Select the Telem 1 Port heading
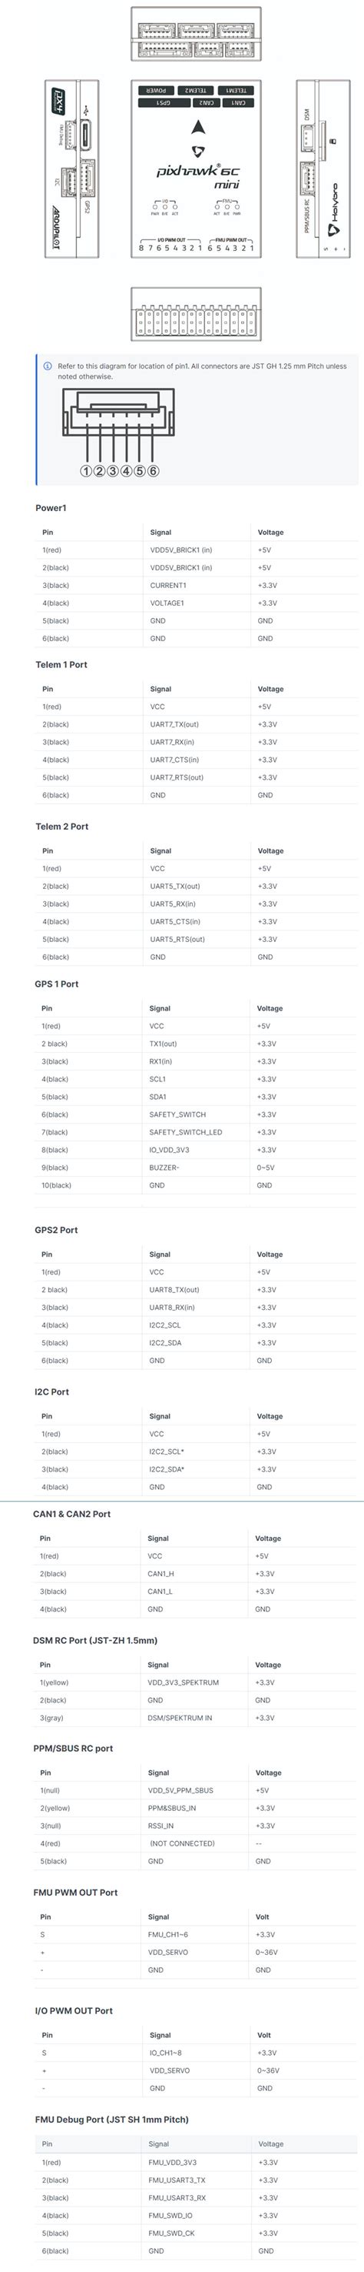364x2272 pixels. click(x=61, y=665)
